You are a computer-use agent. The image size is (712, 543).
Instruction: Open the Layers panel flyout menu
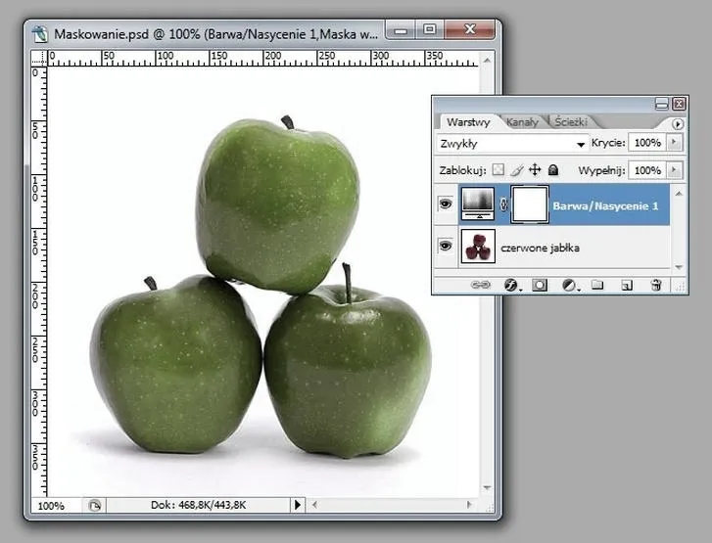(678, 124)
